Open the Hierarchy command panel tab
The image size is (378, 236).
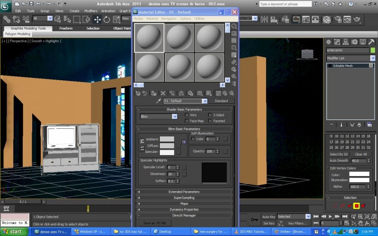pyautogui.click(x=346, y=42)
